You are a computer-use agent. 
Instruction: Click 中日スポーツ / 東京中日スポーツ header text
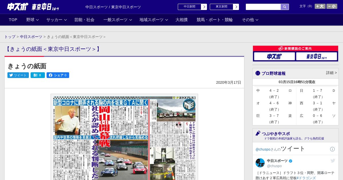pyautogui.click(x=113, y=7)
